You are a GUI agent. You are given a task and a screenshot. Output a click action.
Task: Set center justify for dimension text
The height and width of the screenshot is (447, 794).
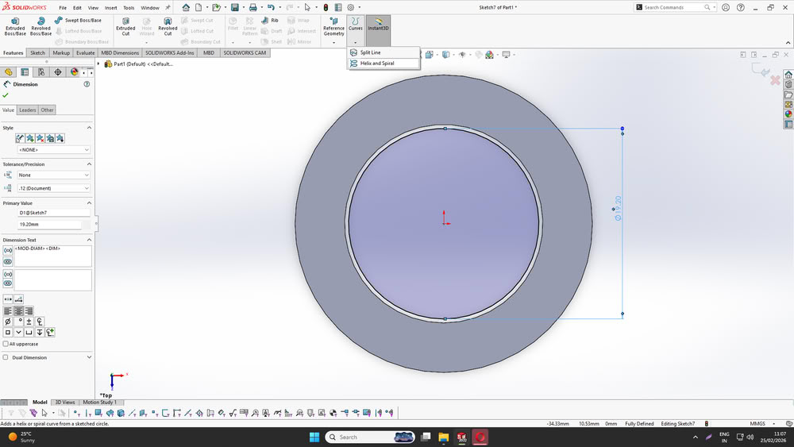tap(18, 310)
